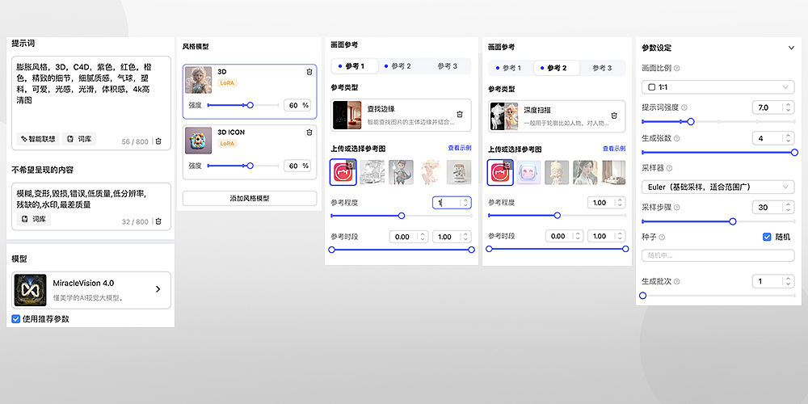Viewport: 808px width, 404px height.
Task: Switch to 参考 1 tab in second reference panel
Action: click(508, 68)
